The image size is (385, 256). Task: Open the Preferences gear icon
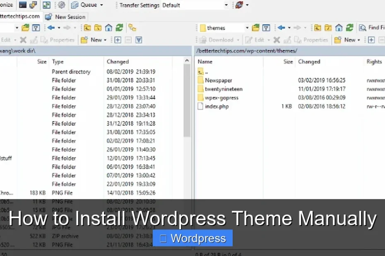(x=61, y=5)
